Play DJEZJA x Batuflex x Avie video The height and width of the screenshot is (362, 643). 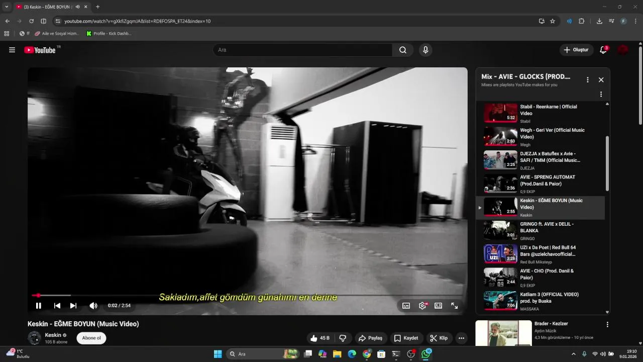coord(540,160)
